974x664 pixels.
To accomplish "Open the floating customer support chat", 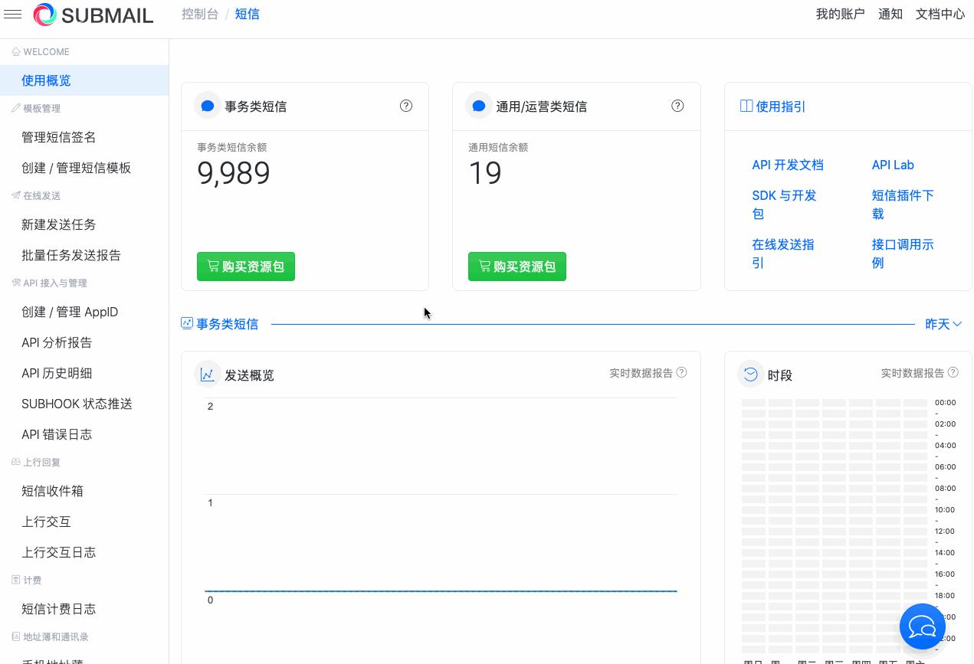I will click(923, 626).
